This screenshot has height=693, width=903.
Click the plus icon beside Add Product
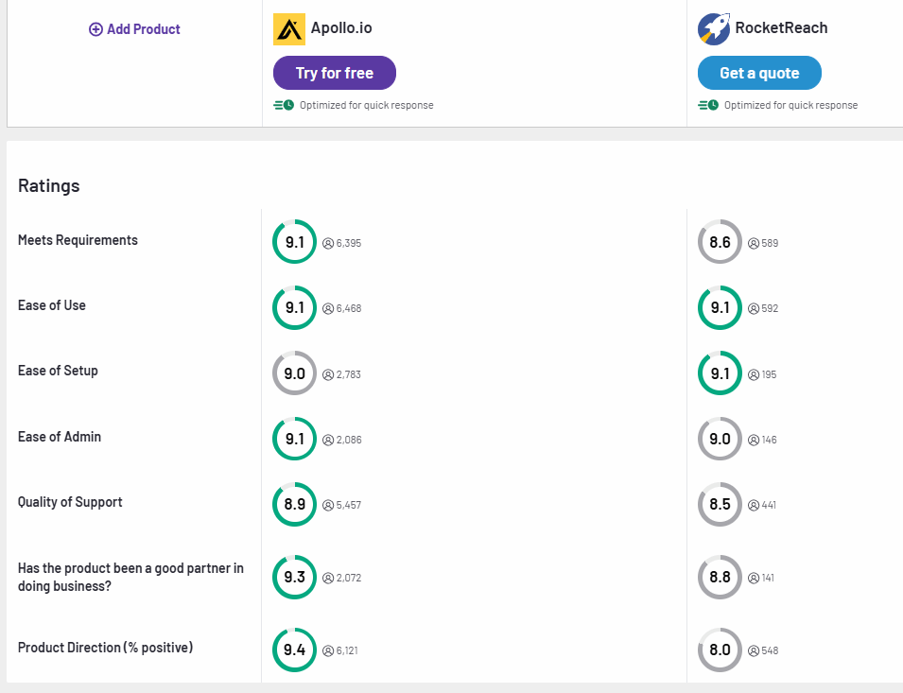coord(96,29)
